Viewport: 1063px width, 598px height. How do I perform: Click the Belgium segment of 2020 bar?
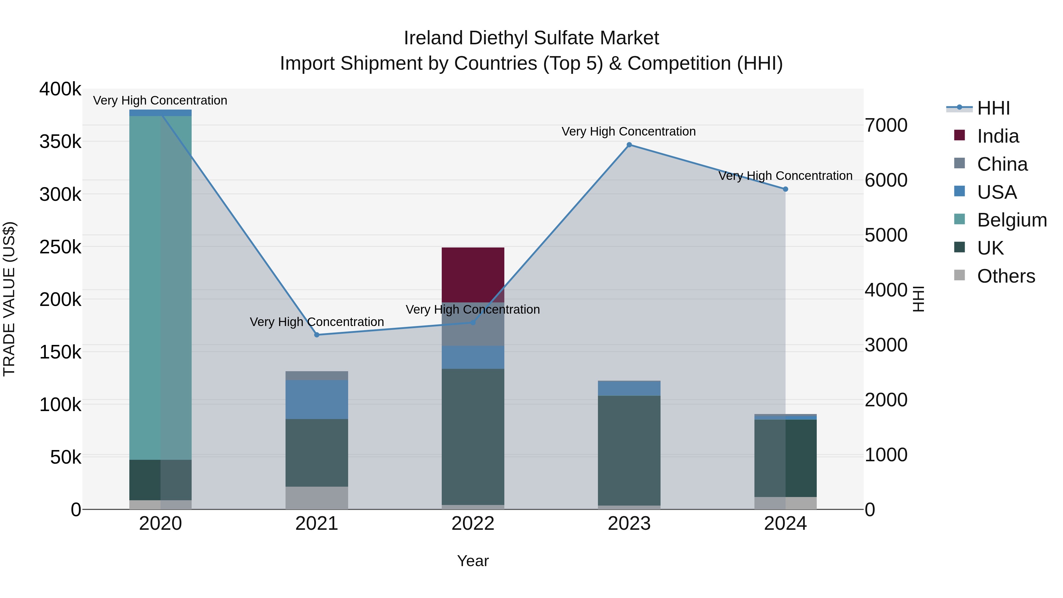click(x=161, y=288)
